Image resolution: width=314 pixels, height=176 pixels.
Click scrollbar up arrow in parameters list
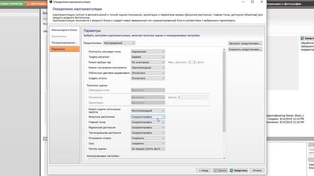pos(224,49)
